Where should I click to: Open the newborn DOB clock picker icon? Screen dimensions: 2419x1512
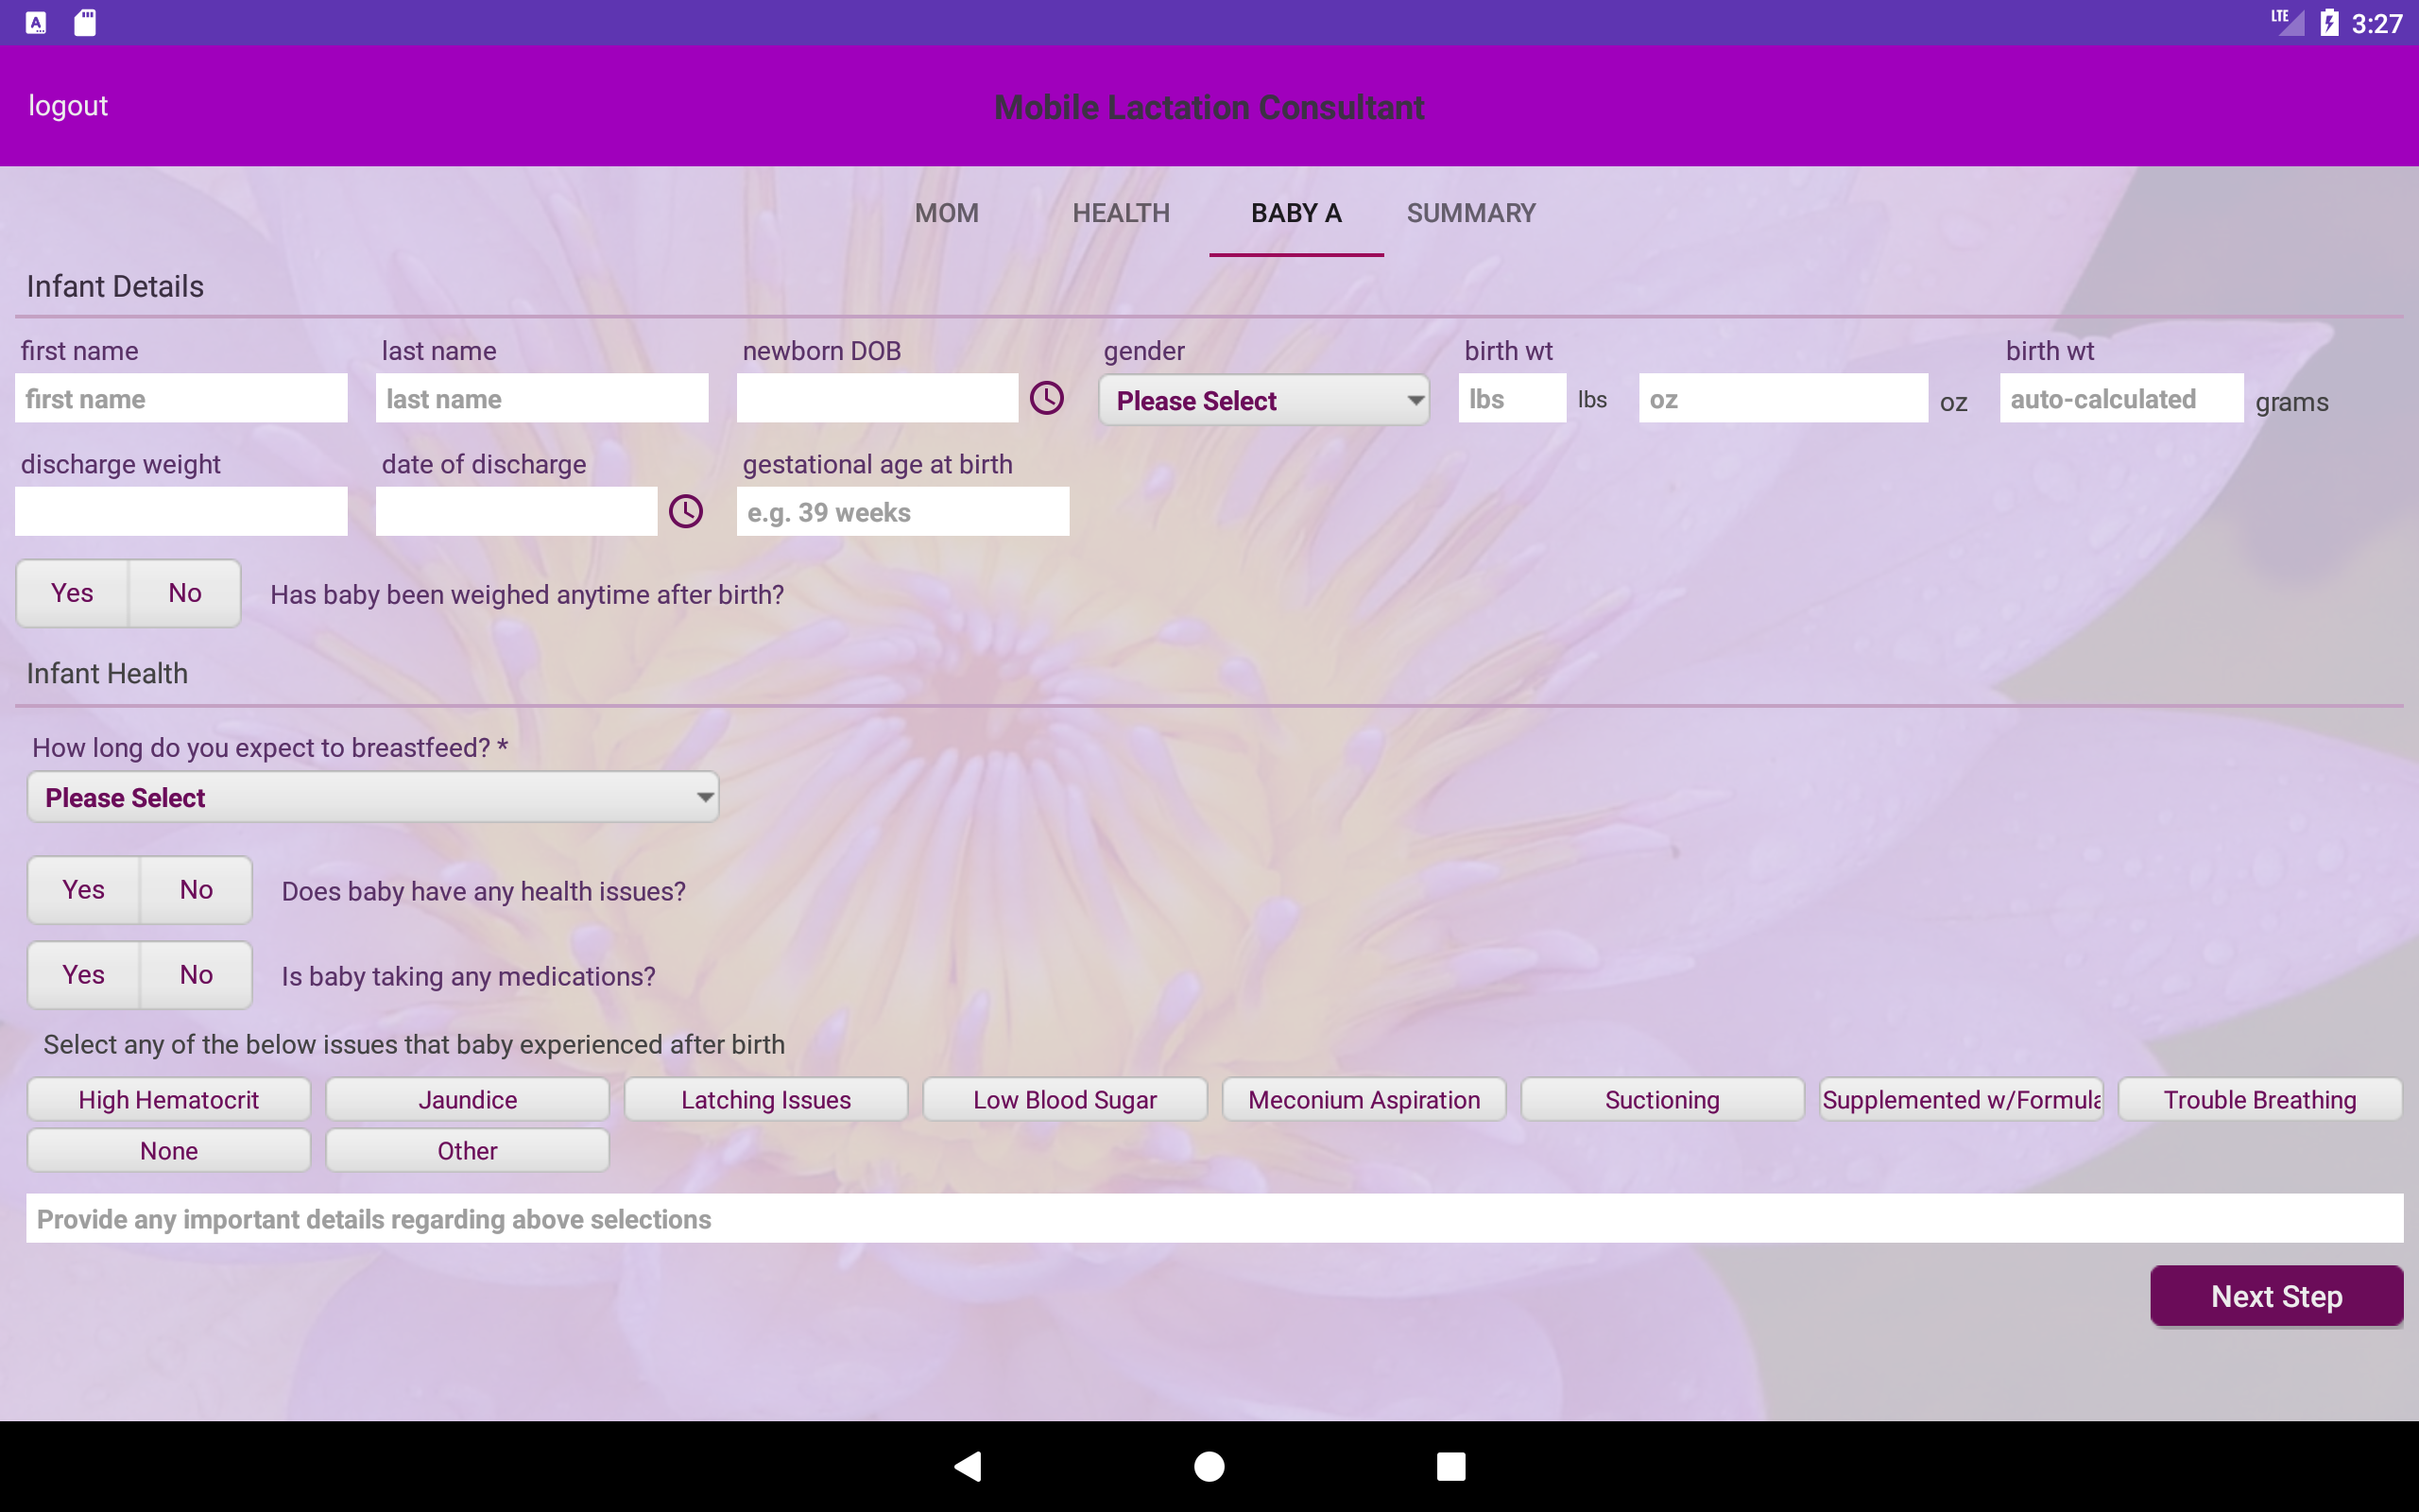coord(1047,398)
